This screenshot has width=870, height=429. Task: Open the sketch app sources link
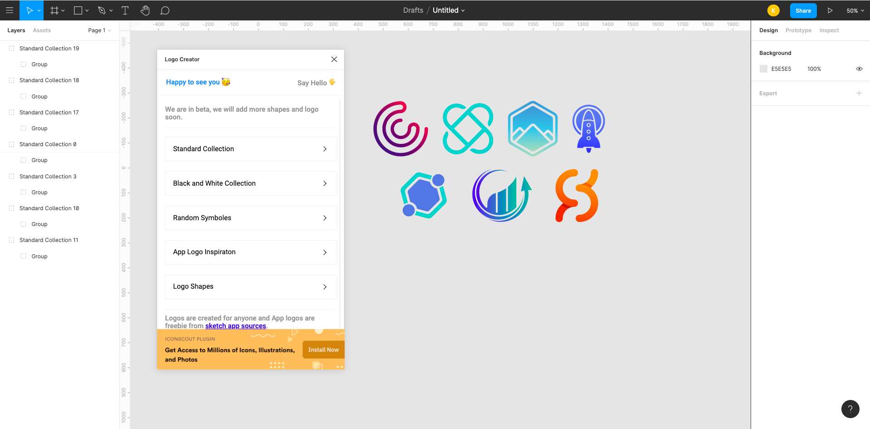pos(236,326)
